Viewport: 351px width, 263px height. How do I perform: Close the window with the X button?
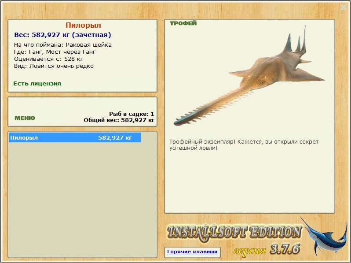344,7
